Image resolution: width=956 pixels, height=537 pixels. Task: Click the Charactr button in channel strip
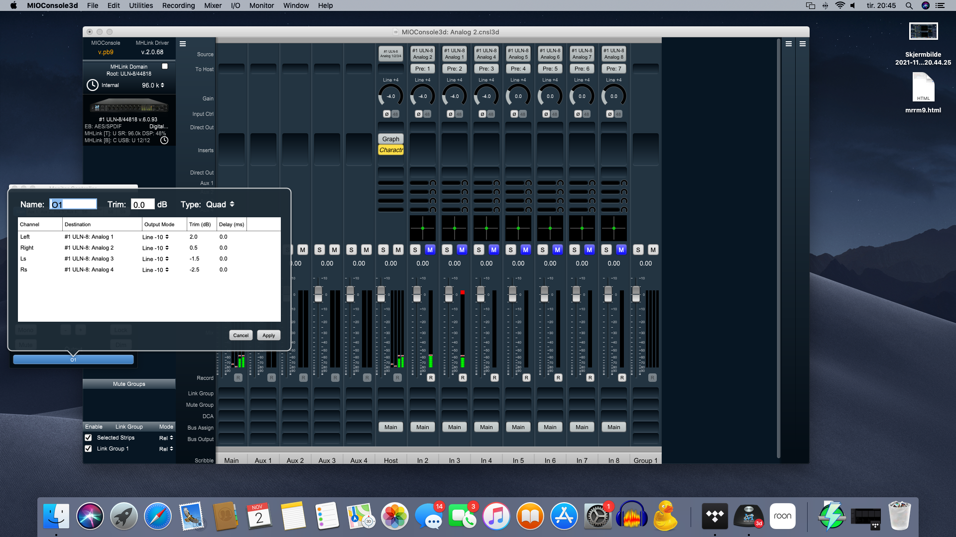pyautogui.click(x=391, y=150)
